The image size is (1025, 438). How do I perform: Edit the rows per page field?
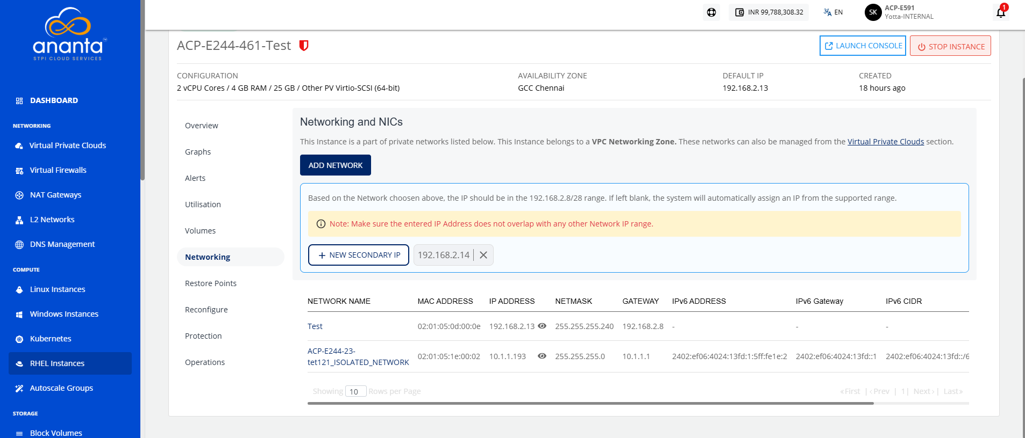[355, 391]
